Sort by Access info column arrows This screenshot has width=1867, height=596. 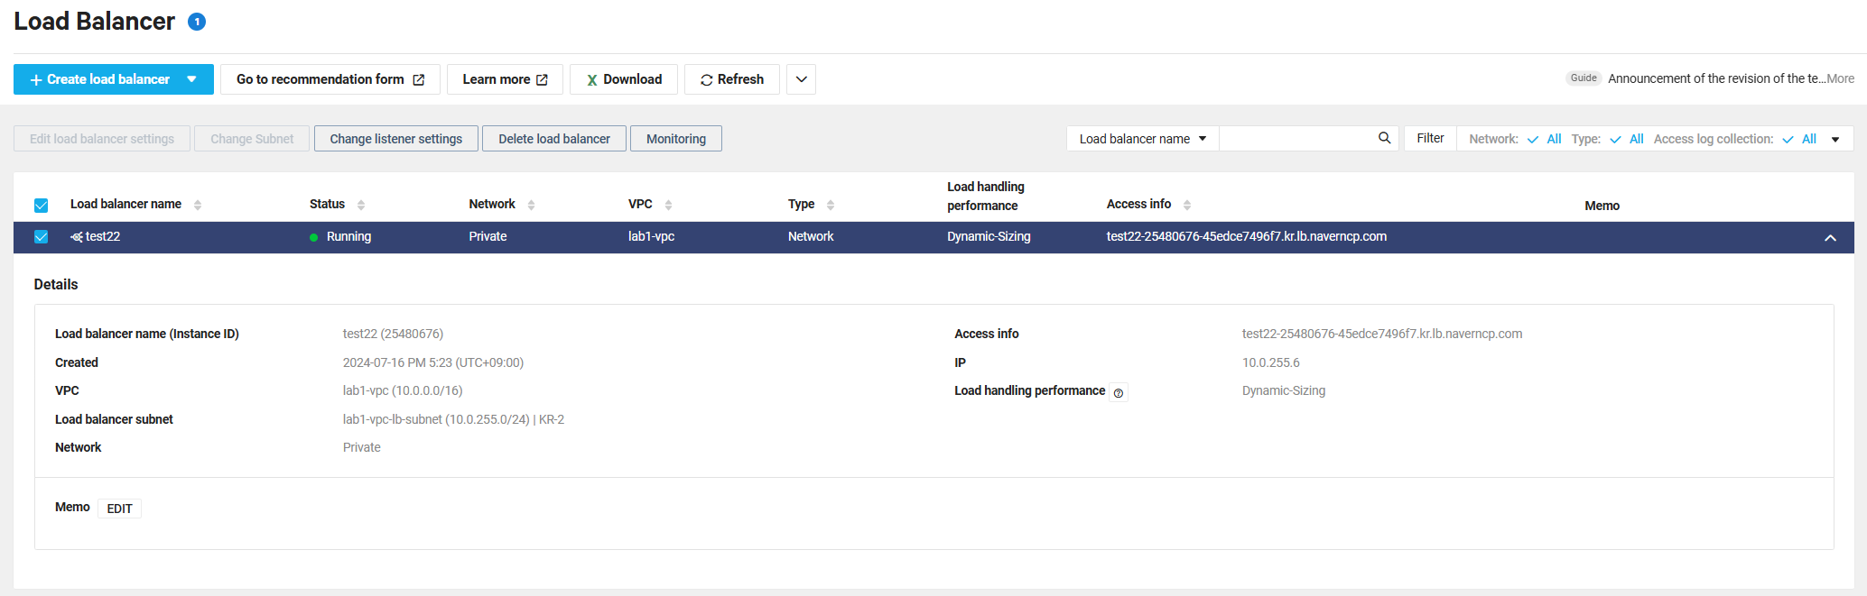[1187, 205]
